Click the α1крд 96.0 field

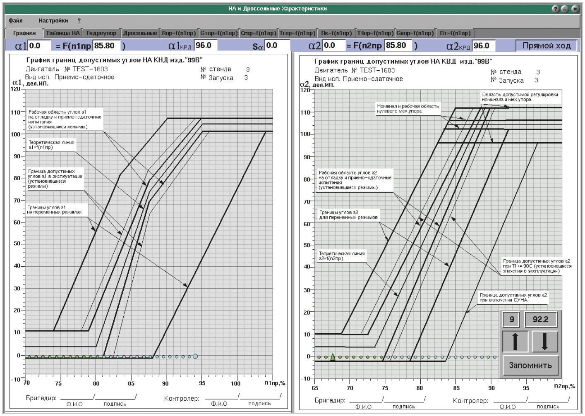[x=206, y=45]
